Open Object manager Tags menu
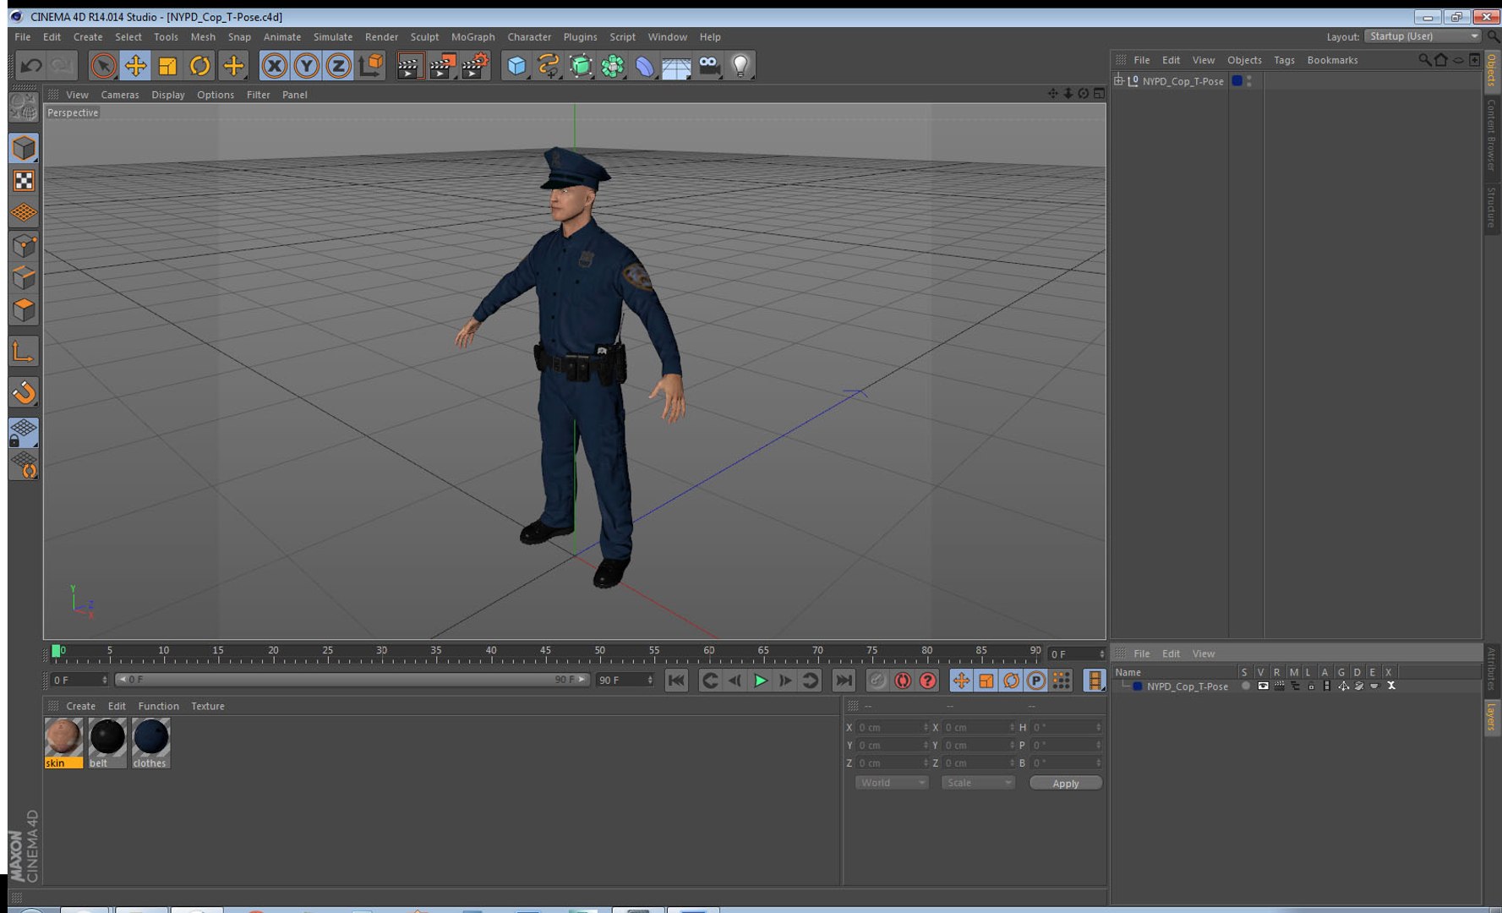 click(x=1284, y=60)
